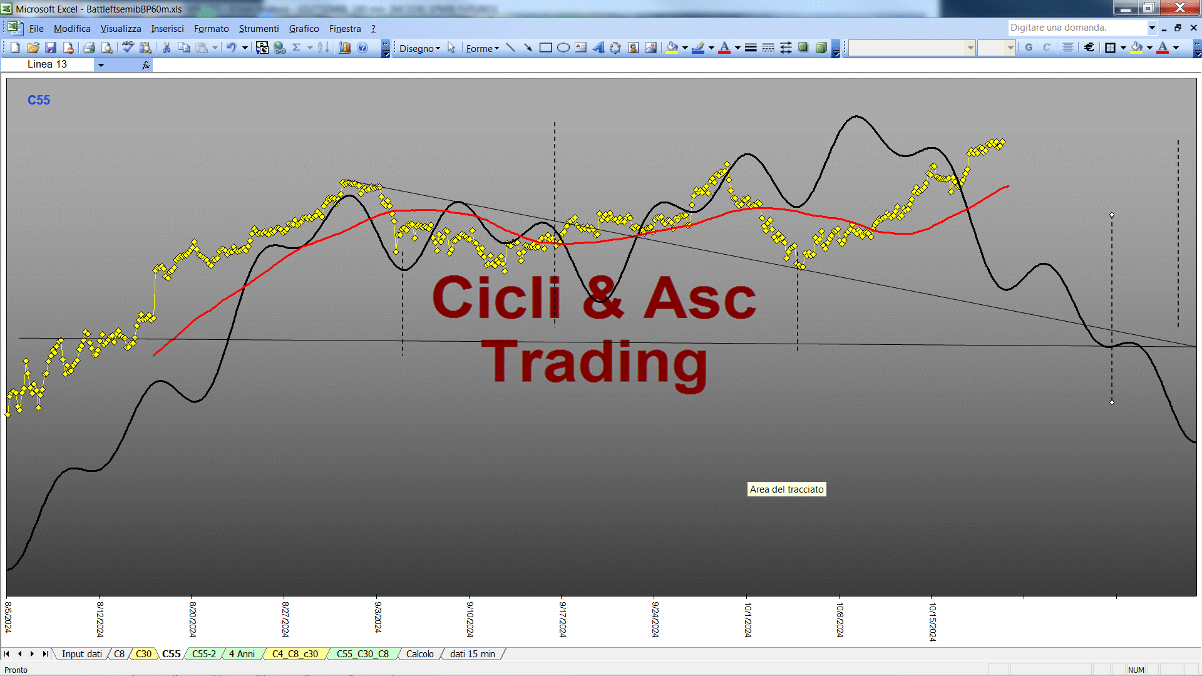Click the Print icon
1202x676 pixels.
tap(89, 48)
